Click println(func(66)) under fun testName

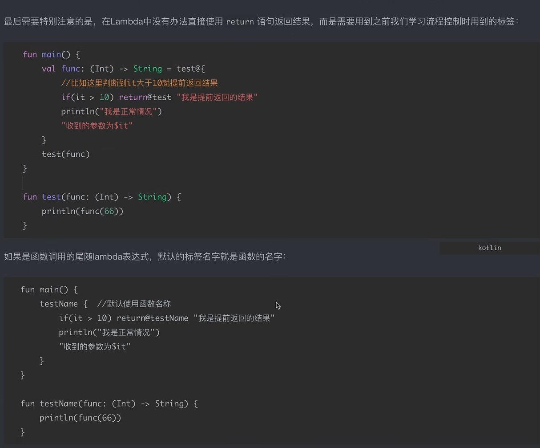[x=80, y=418]
